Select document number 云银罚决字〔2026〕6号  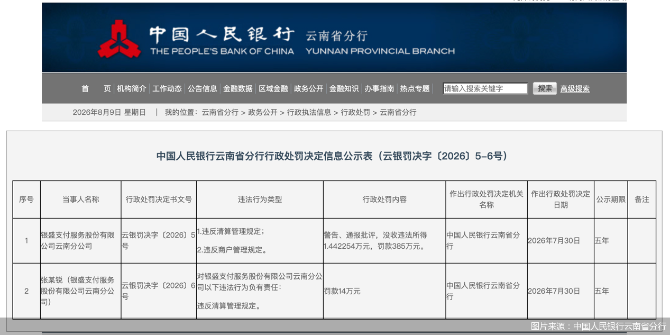159,291
